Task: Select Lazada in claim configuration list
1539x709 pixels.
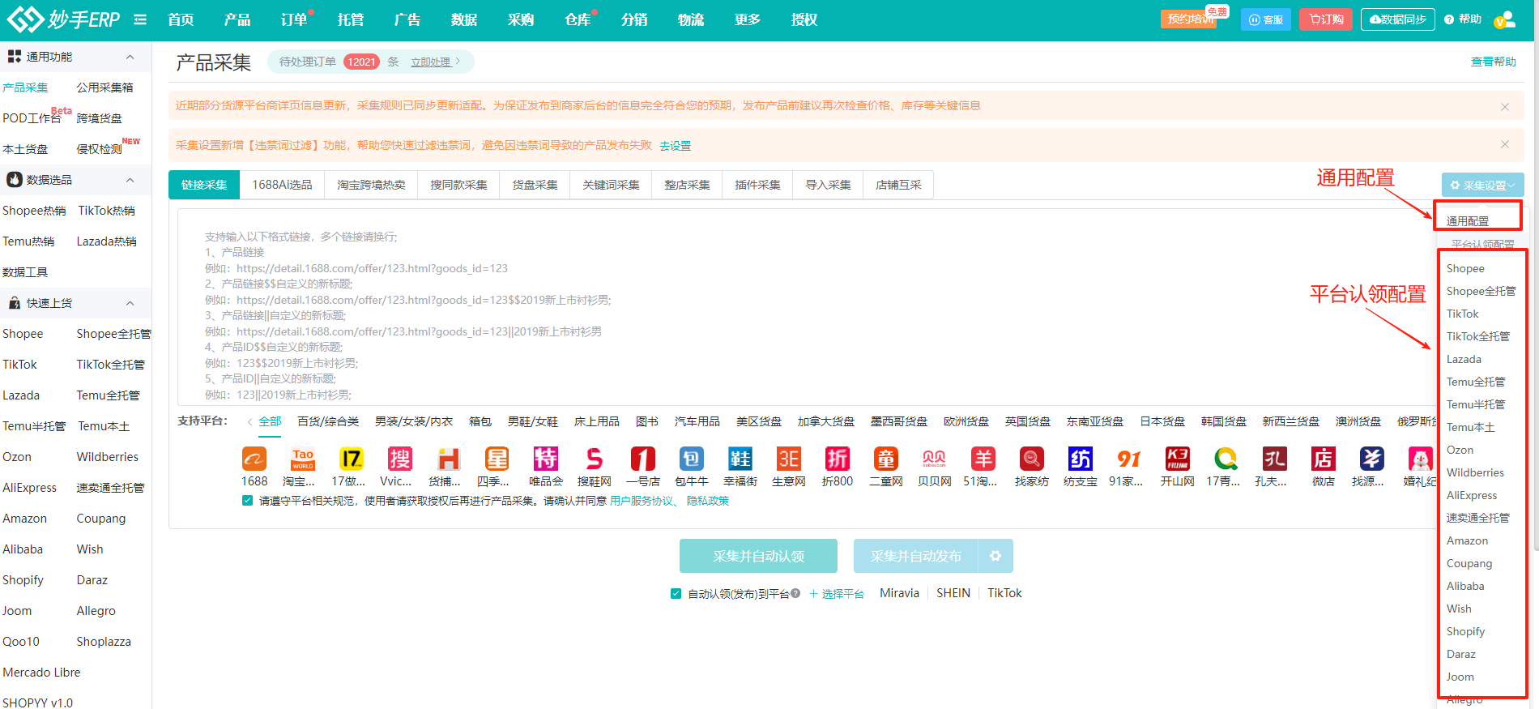Action: 1464,359
